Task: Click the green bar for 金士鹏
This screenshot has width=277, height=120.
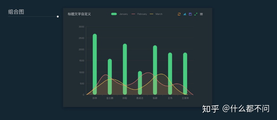Action: pos(110,77)
